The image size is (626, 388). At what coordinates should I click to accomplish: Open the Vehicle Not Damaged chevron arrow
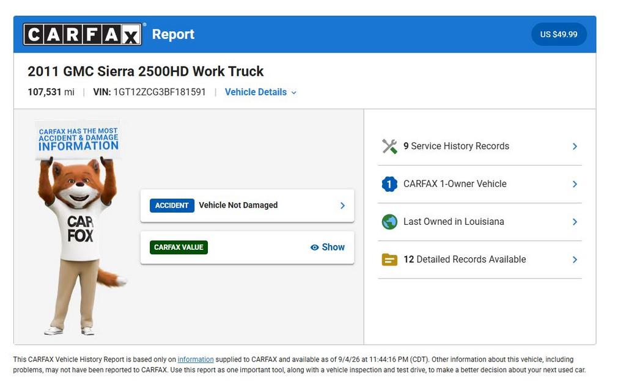pos(342,205)
